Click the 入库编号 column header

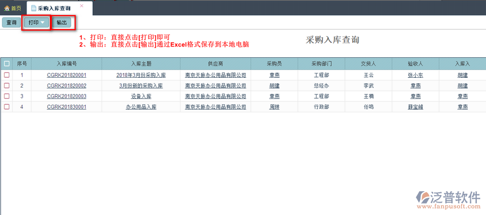click(x=66, y=64)
